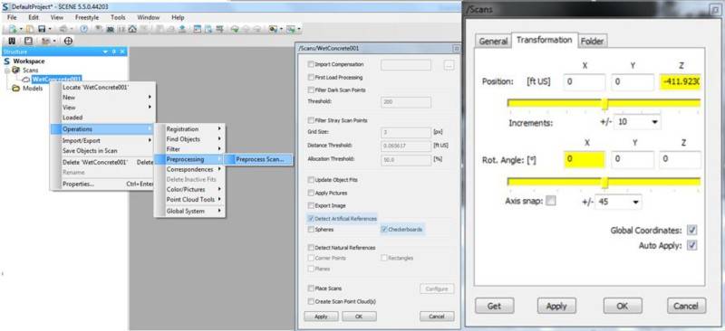
Task: Click the crosshair target icon in second toolbar
Action: click(x=69, y=41)
